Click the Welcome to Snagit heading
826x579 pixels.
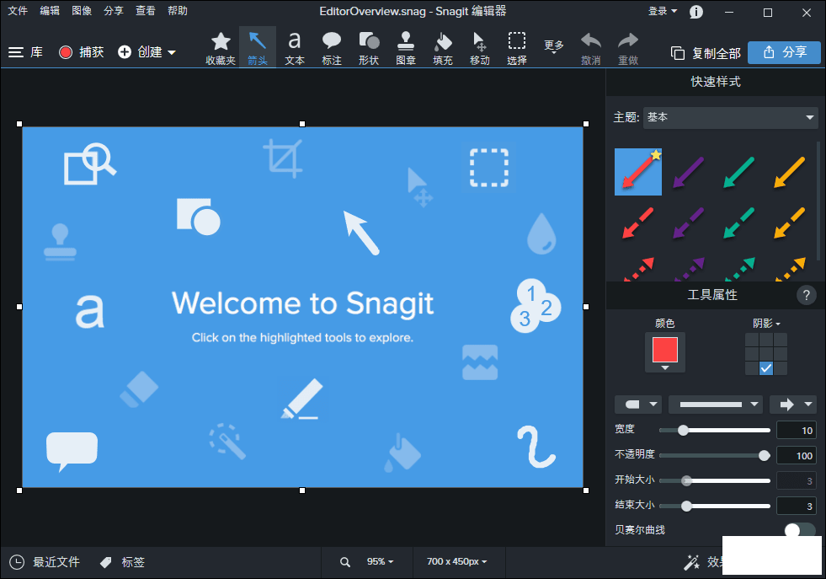point(303,303)
